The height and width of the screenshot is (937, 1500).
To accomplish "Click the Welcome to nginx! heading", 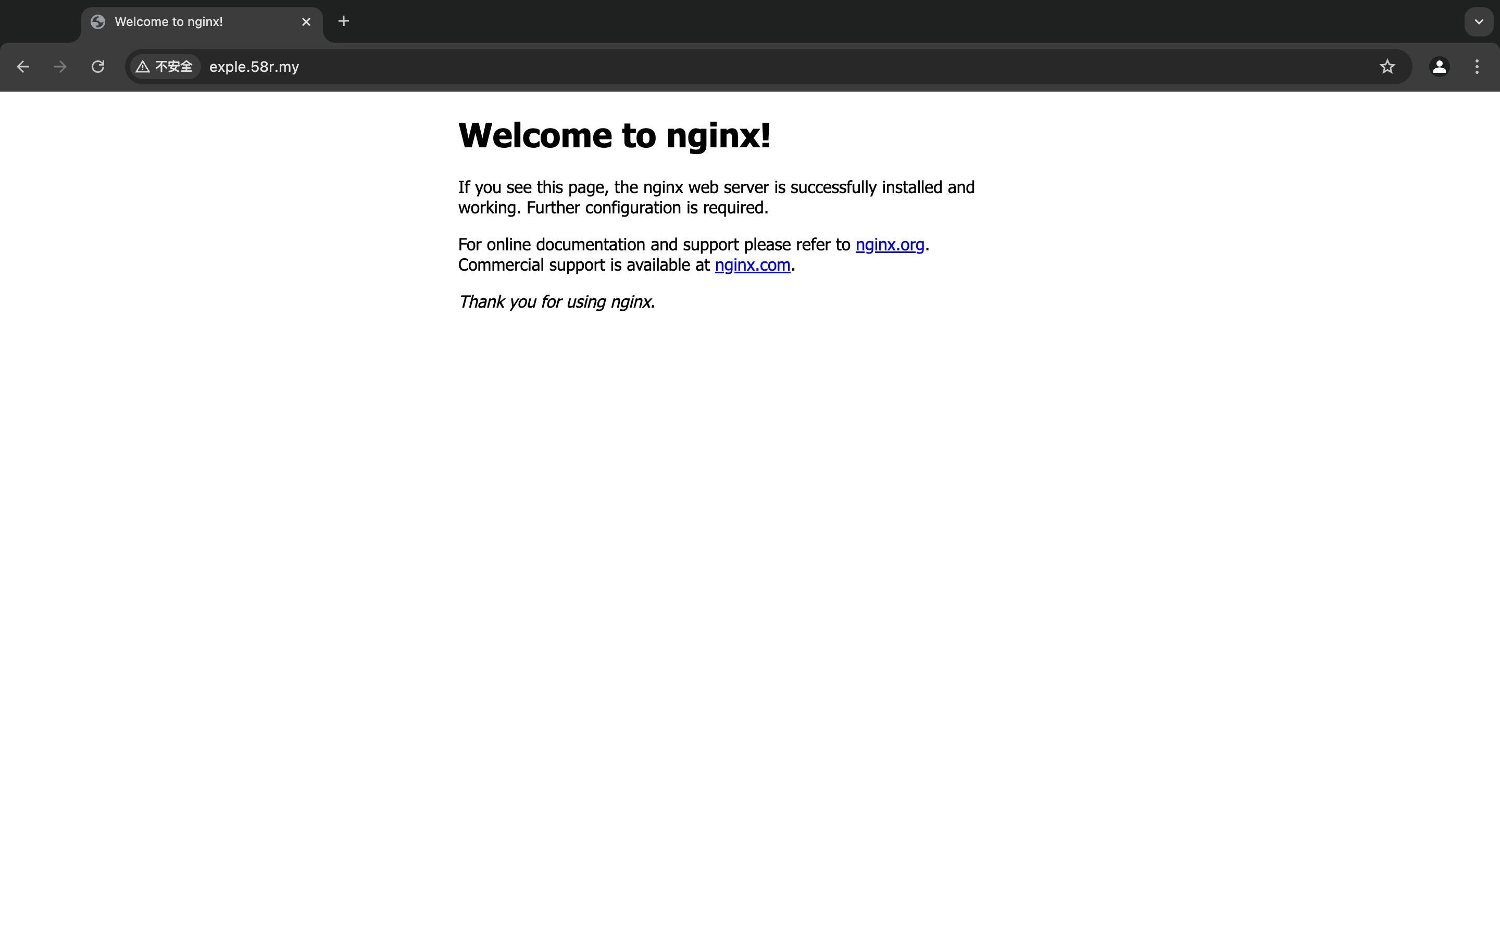I will [x=614, y=135].
